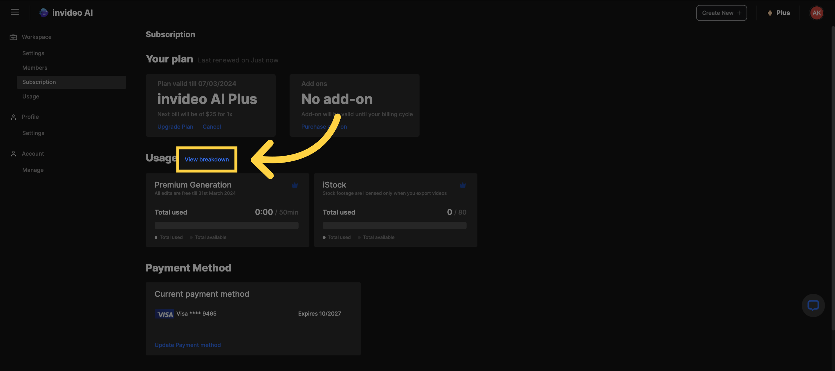The image size is (835, 371).
Task: Open the hamburger menu
Action: pos(15,12)
